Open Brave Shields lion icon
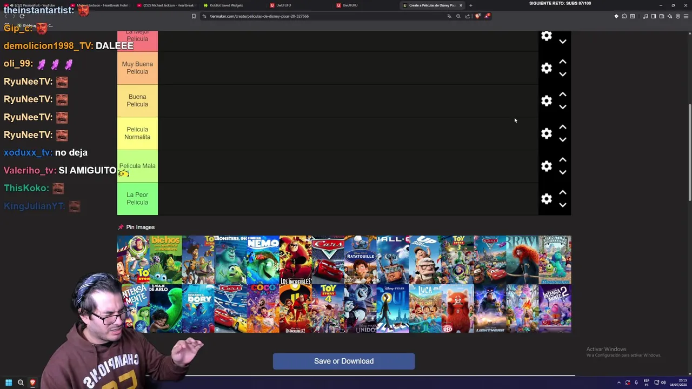The image size is (692, 389). point(477,16)
